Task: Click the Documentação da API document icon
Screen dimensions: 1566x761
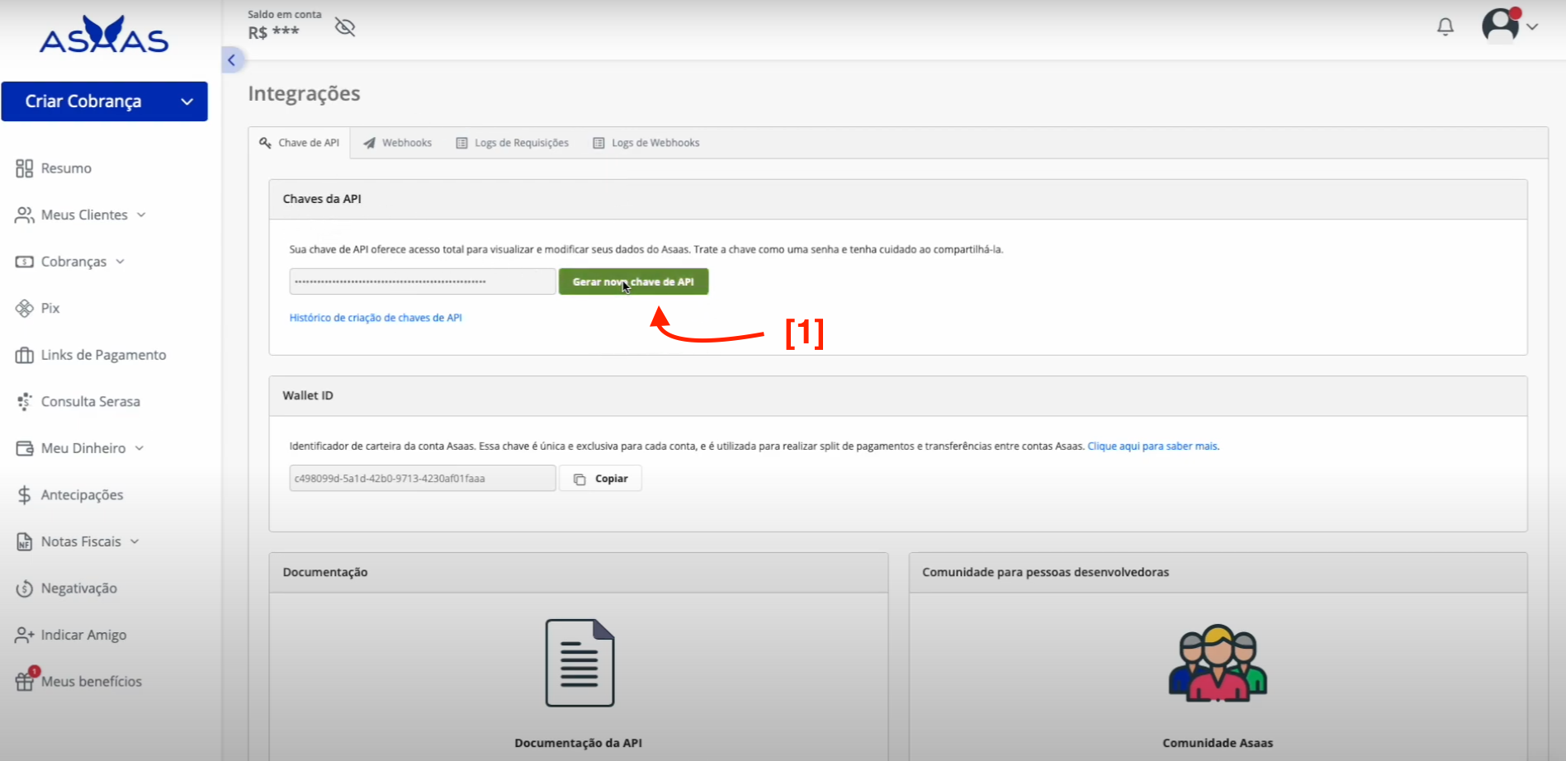Action: click(x=579, y=663)
